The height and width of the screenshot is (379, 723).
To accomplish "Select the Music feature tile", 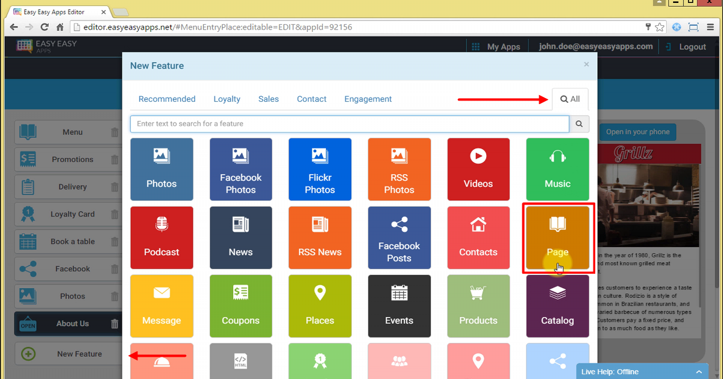I will [557, 169].
